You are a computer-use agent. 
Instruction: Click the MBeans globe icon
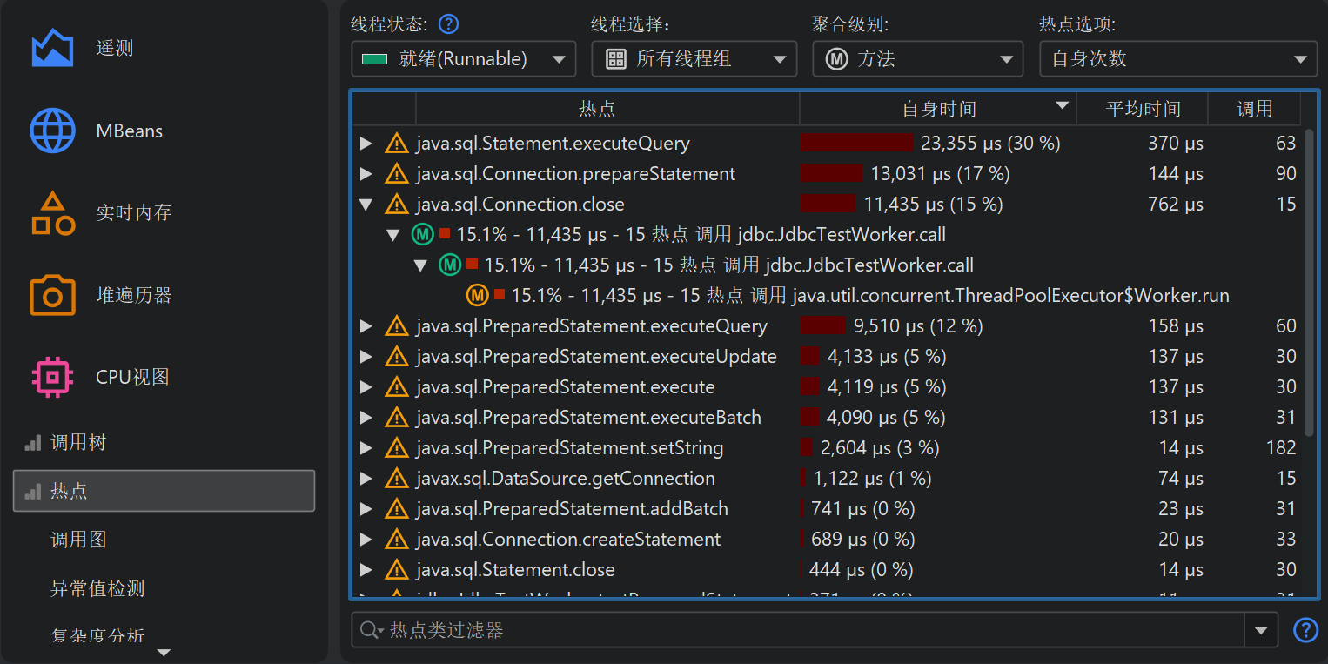[52, 131]
